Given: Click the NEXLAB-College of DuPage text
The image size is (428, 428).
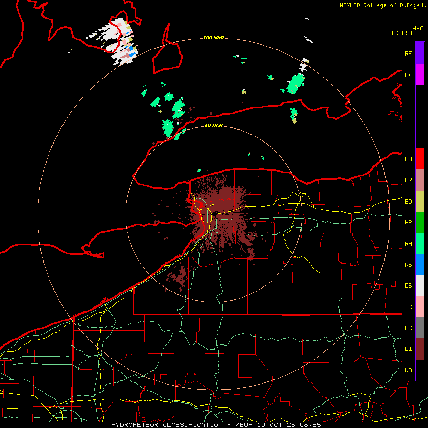Looking at the screenshot, I should [x=381, y=5].
